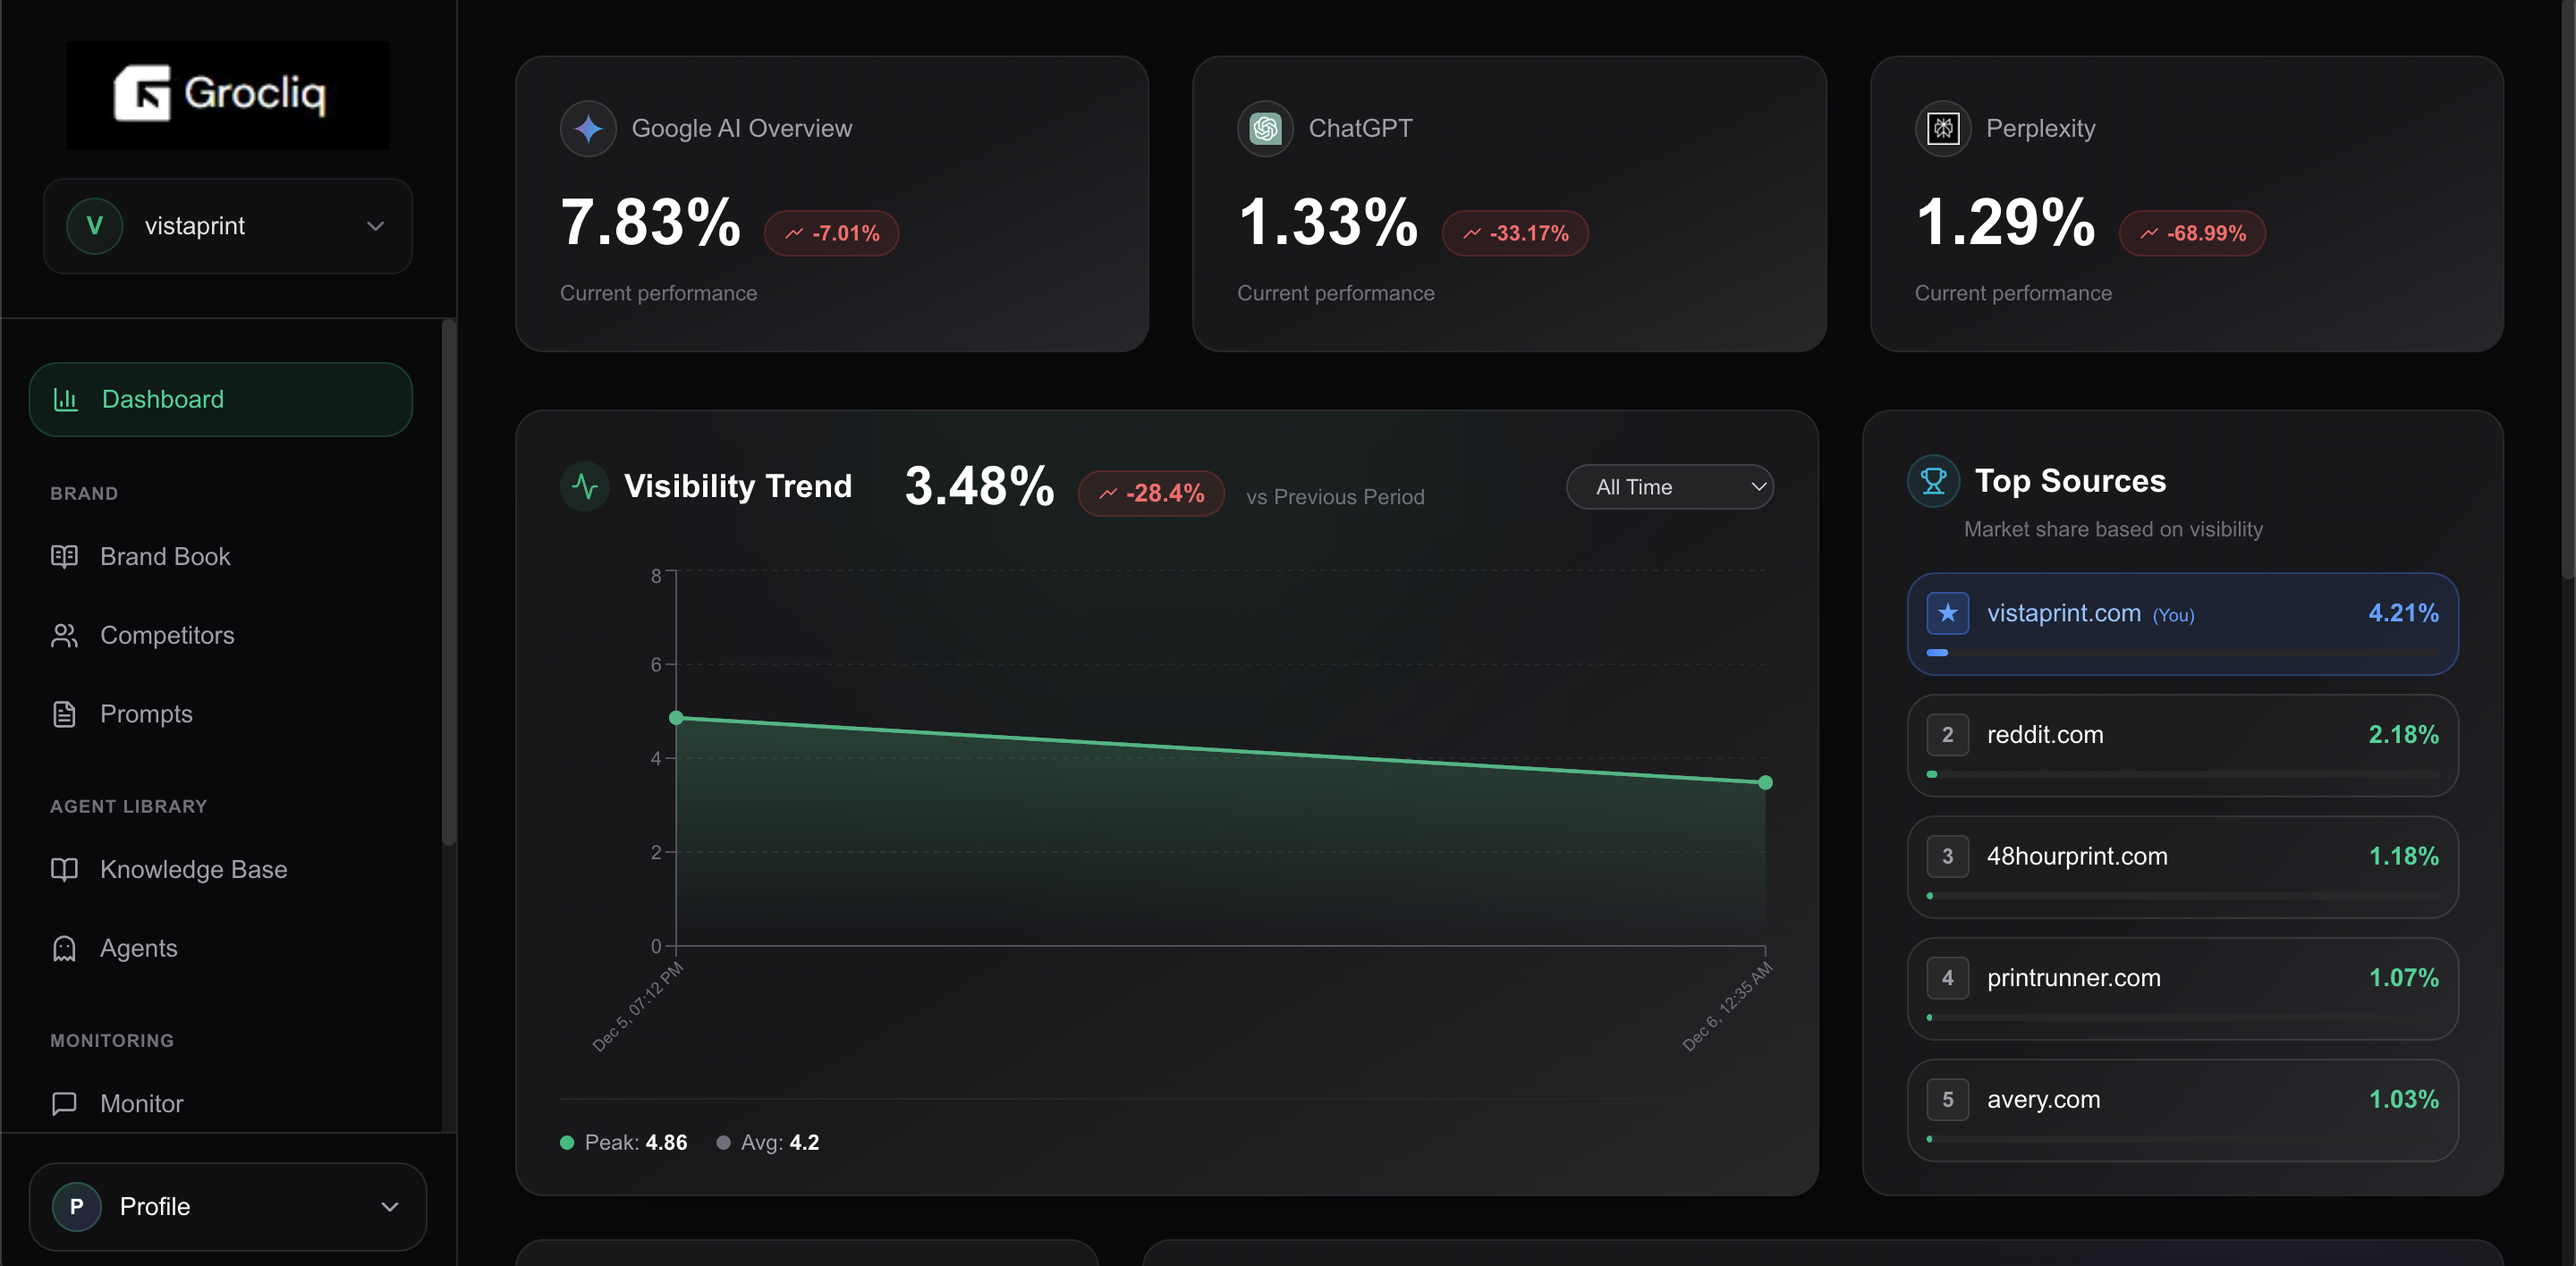
Task: Click the Google AI Overview sparkle icon
Action: [588, 128]
